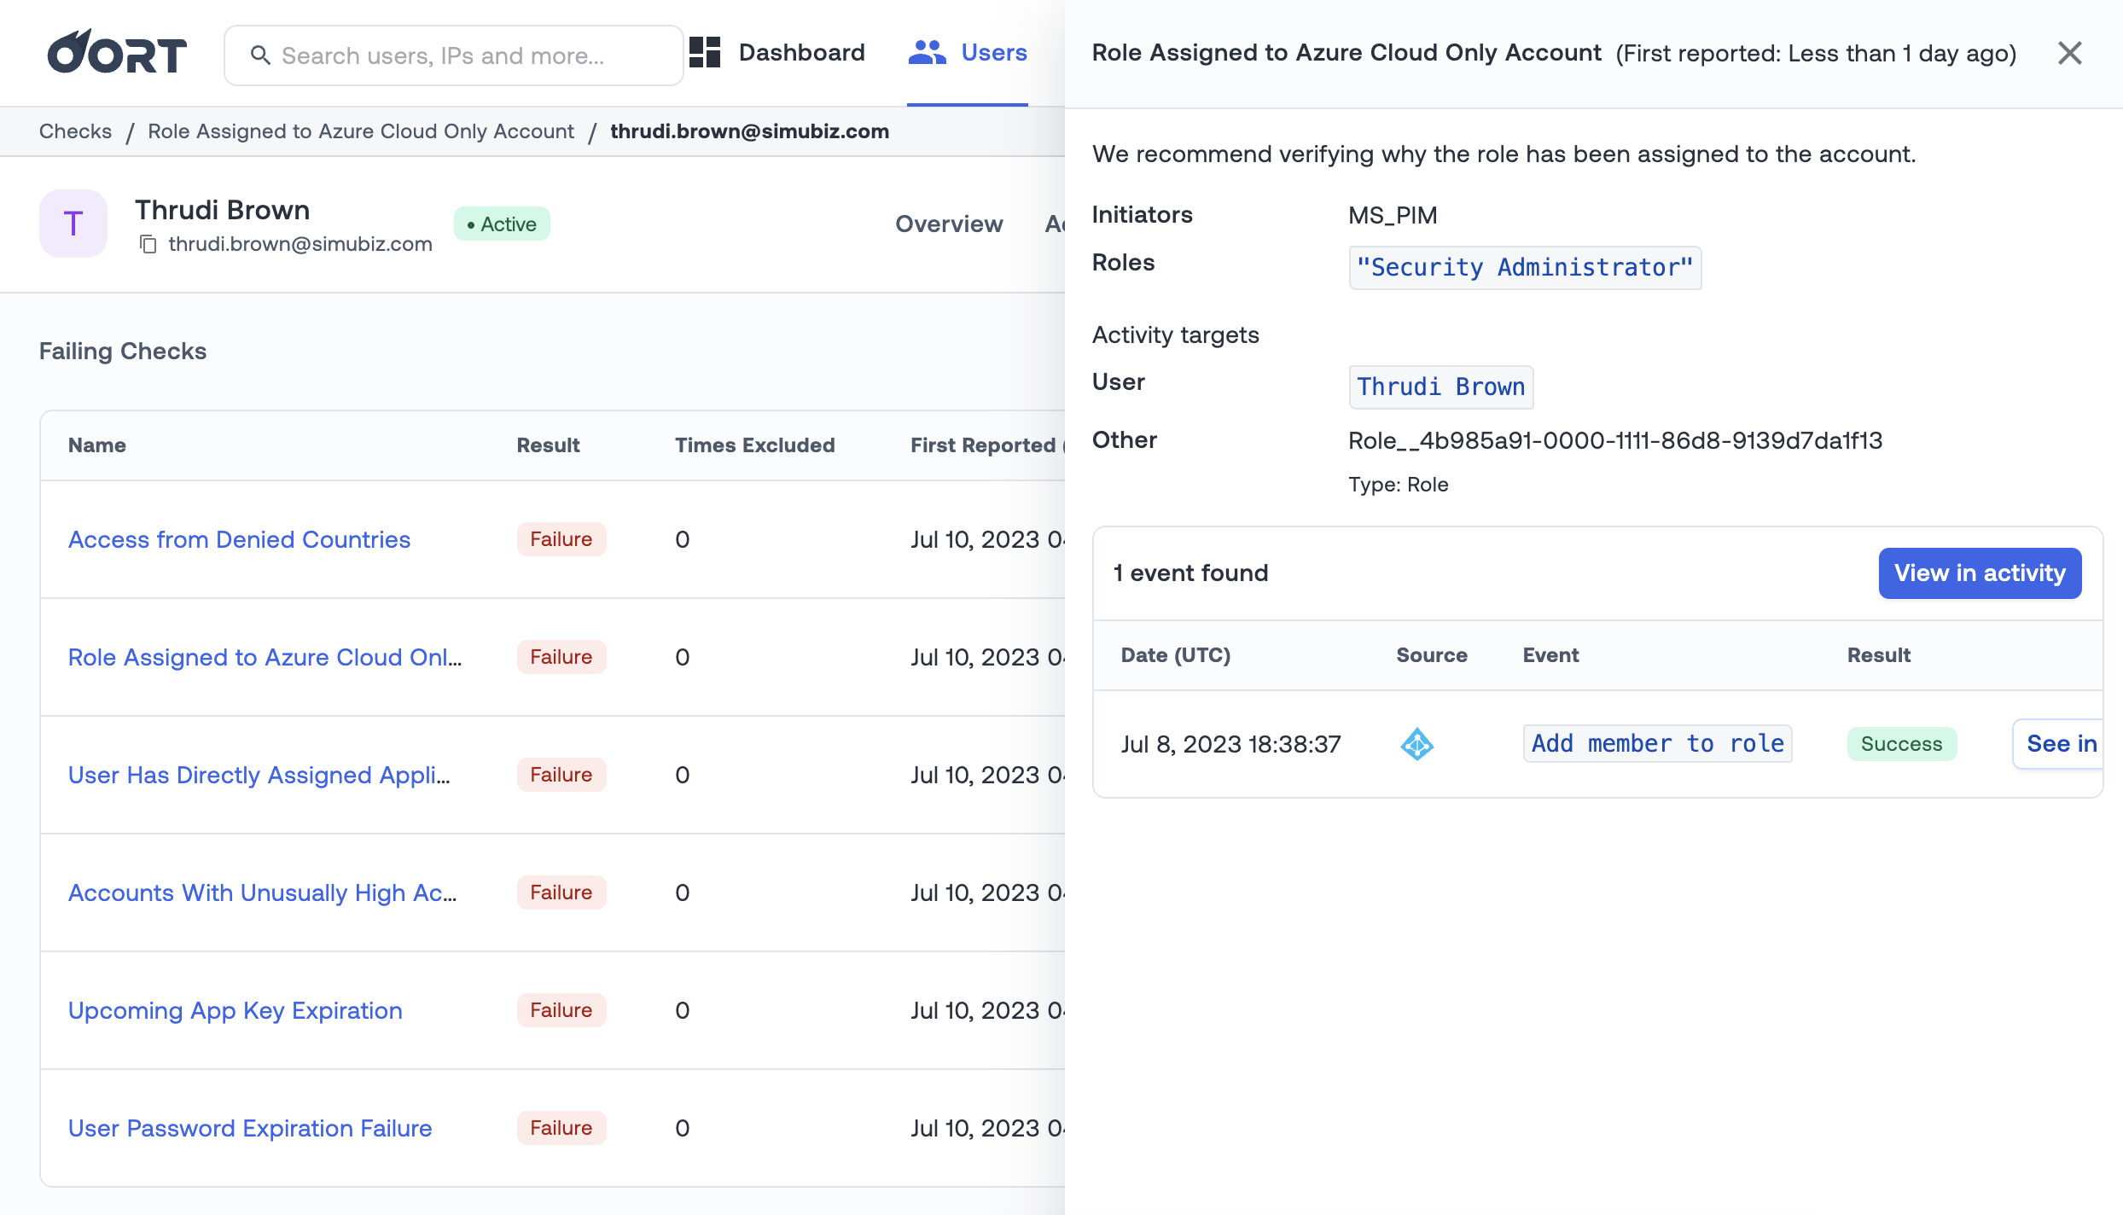Screen dimensions: 2123x1215
Task: Open the Dashboard tab
Action: (800, 52)
